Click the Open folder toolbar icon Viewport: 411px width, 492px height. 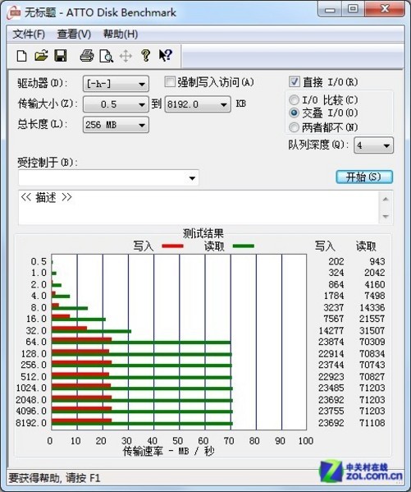point(41,56)
